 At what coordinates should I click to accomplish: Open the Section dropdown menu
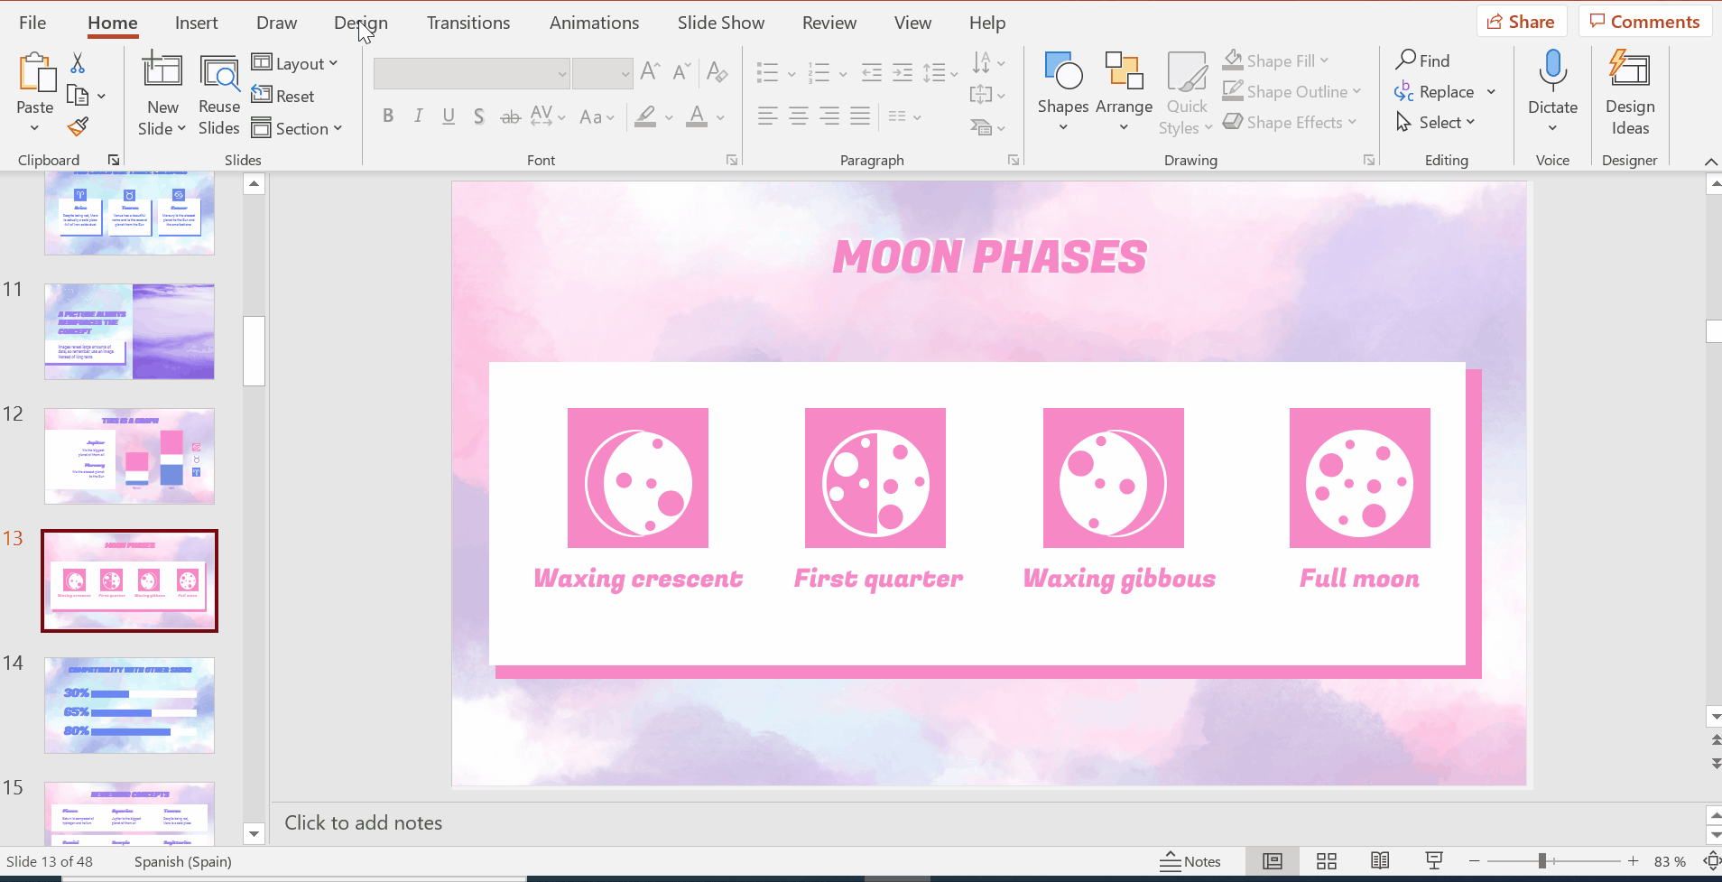coord(298,128)
